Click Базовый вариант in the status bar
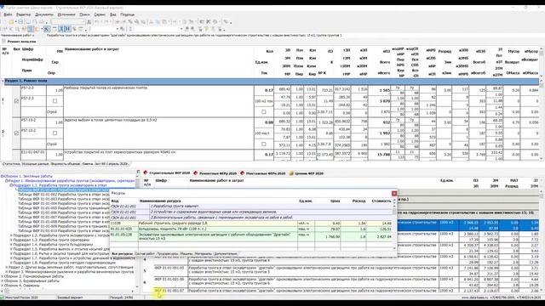 pos(70,297)
